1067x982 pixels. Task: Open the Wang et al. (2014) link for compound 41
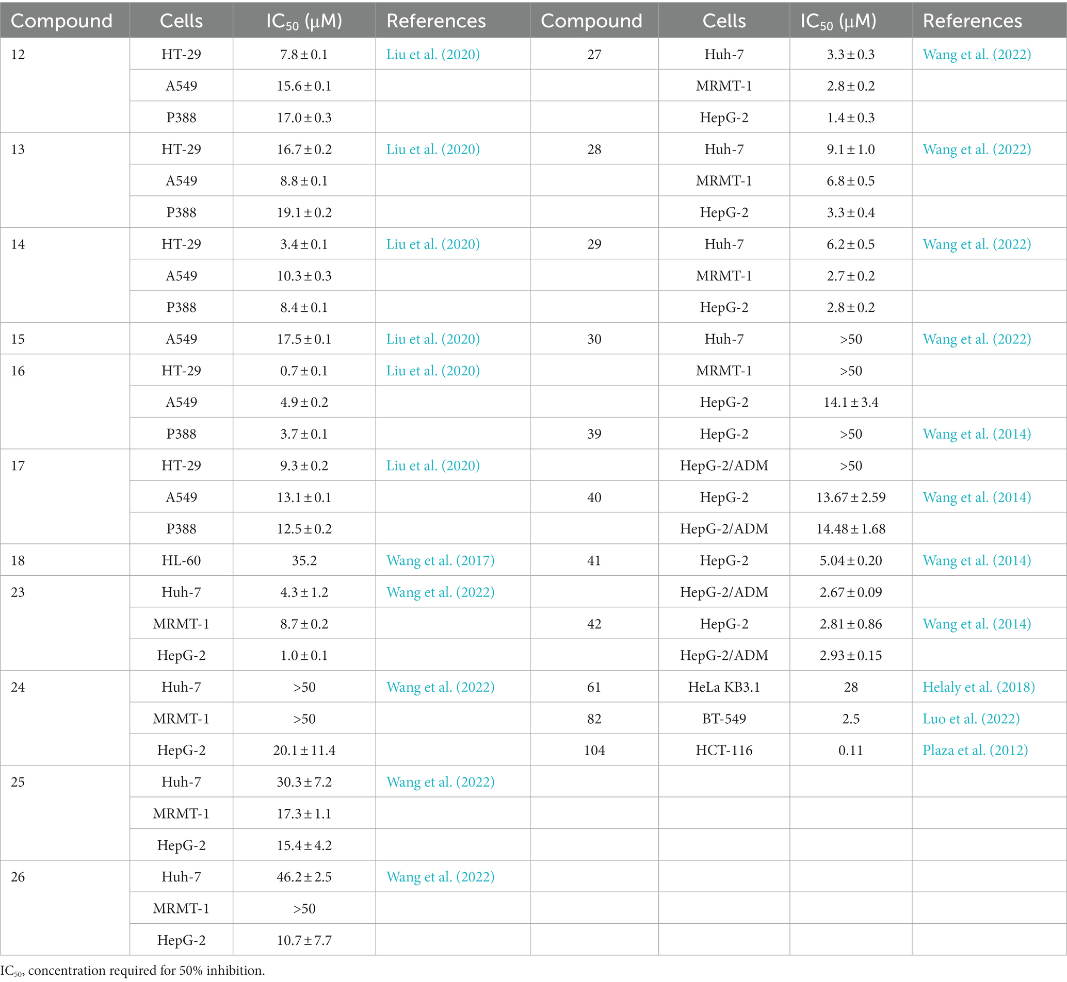977,561
